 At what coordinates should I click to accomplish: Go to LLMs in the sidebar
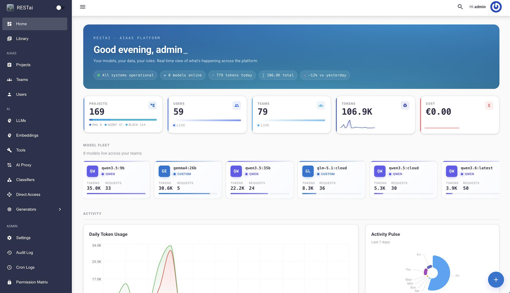(21, 121)
